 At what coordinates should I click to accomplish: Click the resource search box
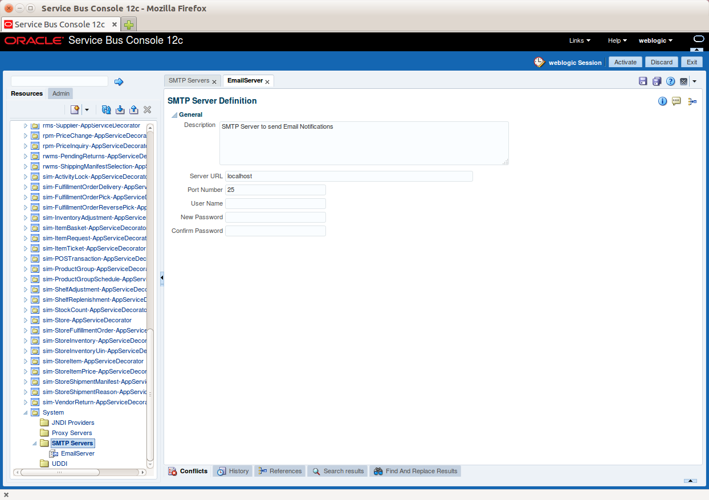(59, 81)
